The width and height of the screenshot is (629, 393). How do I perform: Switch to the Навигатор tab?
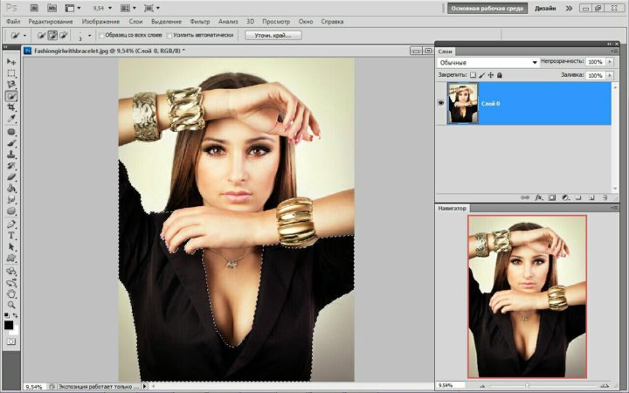coord(453,209)
